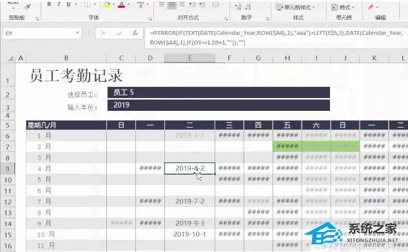
Task: Click the decrease indent icon
Action: click(192, 5)
